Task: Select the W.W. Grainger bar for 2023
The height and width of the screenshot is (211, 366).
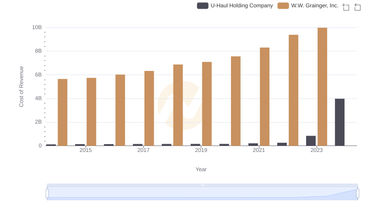Action: (x=322, y=87)
